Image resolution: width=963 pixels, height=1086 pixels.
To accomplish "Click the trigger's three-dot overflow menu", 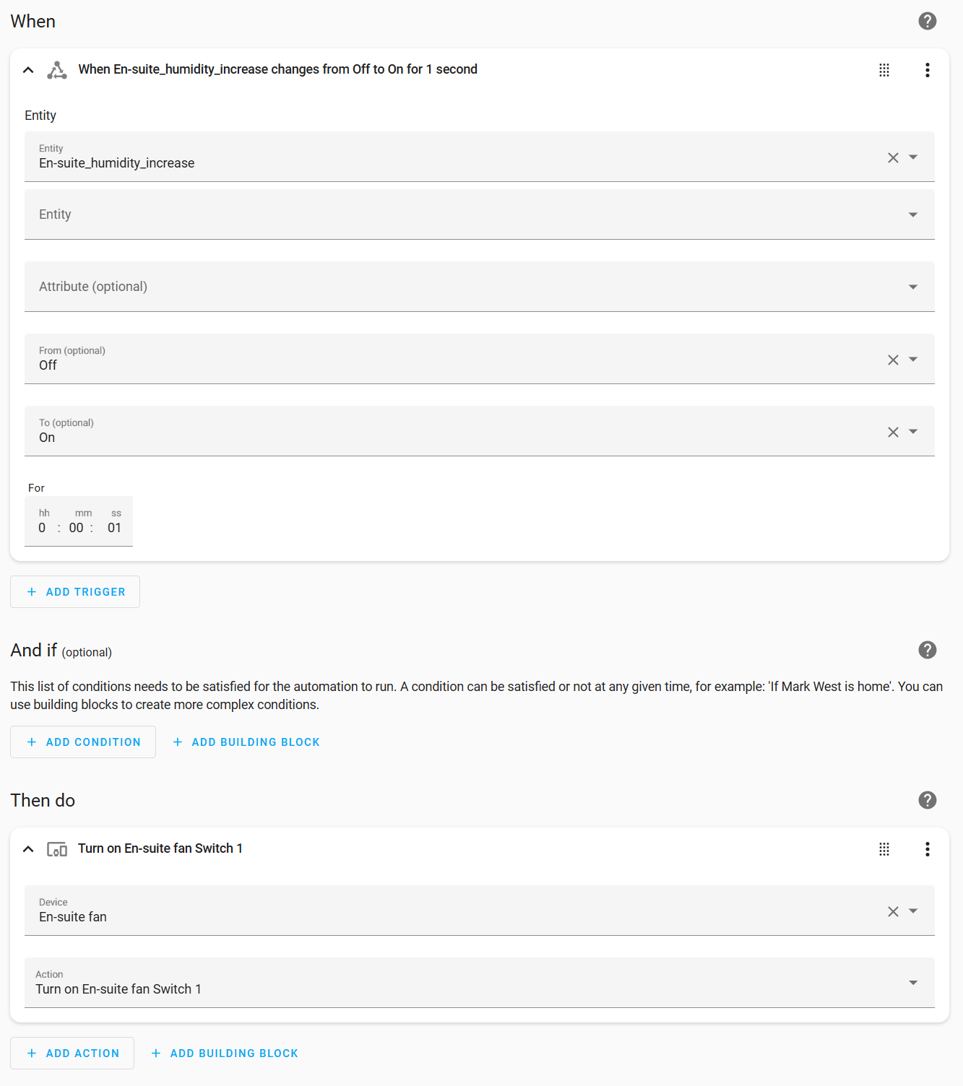I will click(927, 70).
